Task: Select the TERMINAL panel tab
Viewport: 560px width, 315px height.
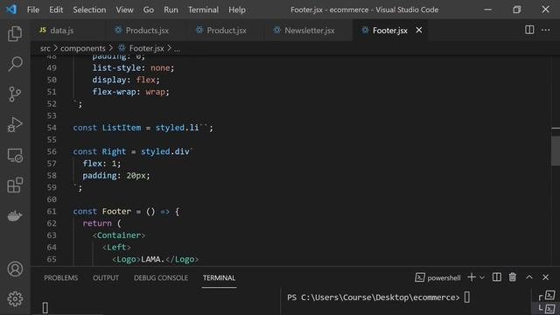Action: pyautogui.click(x=219, y=278)
